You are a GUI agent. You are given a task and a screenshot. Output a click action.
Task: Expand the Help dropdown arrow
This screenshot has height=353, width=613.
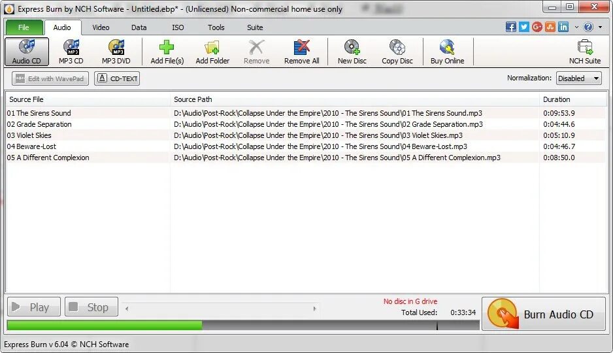click(600, 27)
